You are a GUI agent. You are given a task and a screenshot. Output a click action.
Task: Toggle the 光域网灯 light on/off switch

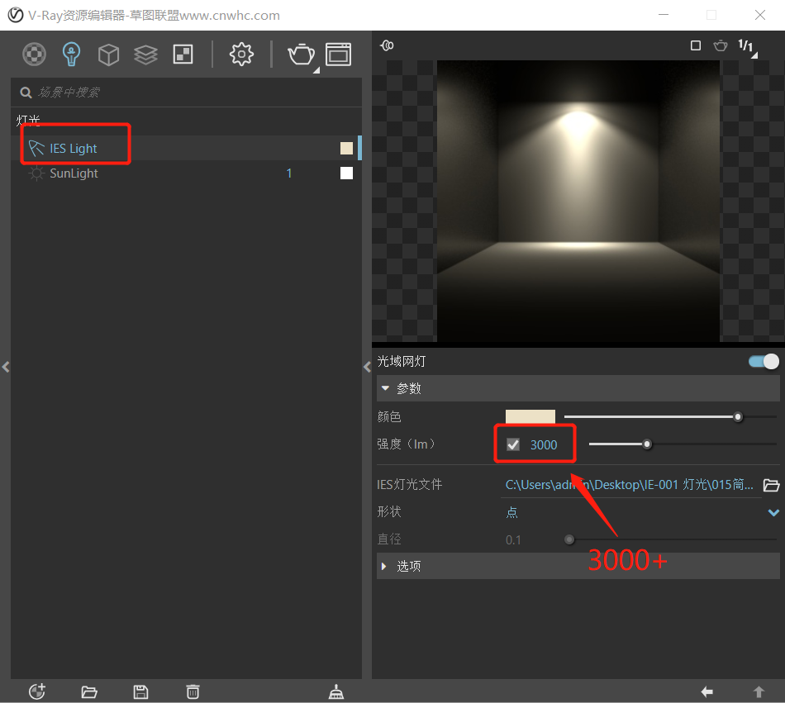click(764, 361)
